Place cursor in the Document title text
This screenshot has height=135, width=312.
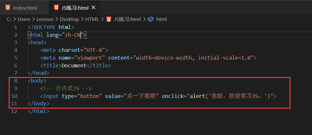(x=74, y=65)
